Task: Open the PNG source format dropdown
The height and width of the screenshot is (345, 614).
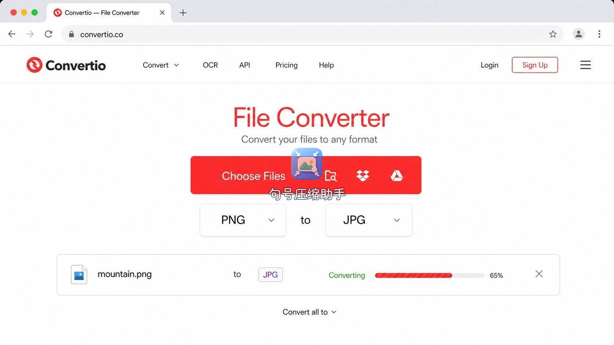Action: 243,220
